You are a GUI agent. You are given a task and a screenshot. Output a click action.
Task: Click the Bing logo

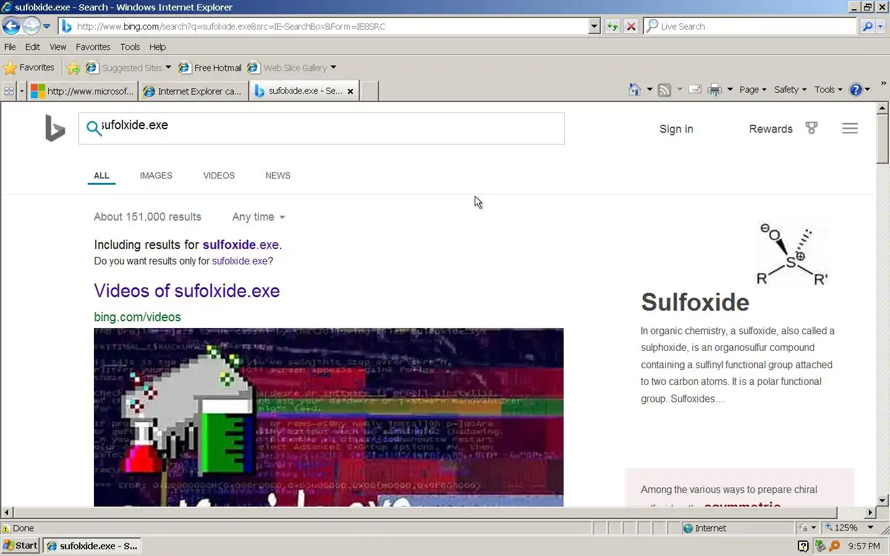point(54,128)
